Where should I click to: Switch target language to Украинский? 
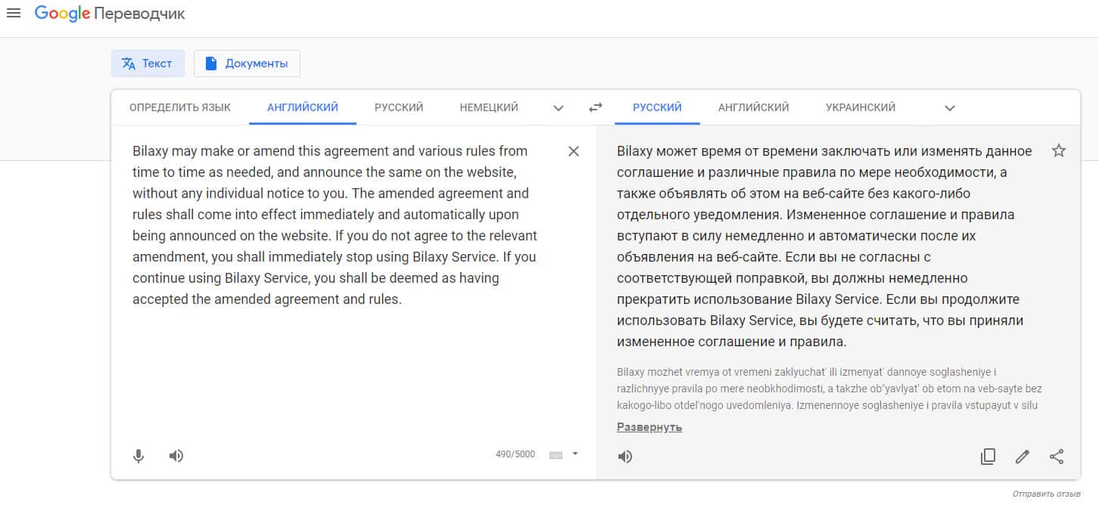tap(861, 107)
